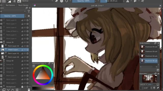Float the Undo History docker
This screenshot has width=163, height=91.
pos(155,43)
